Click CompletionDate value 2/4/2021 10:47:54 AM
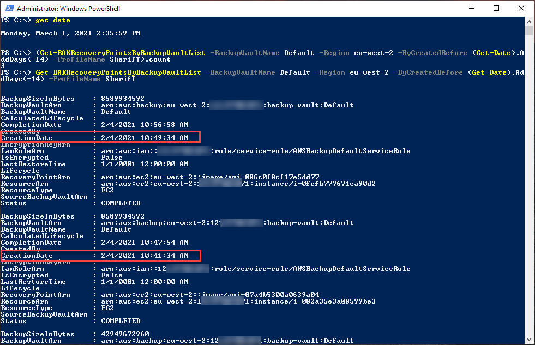 (145, 243)
